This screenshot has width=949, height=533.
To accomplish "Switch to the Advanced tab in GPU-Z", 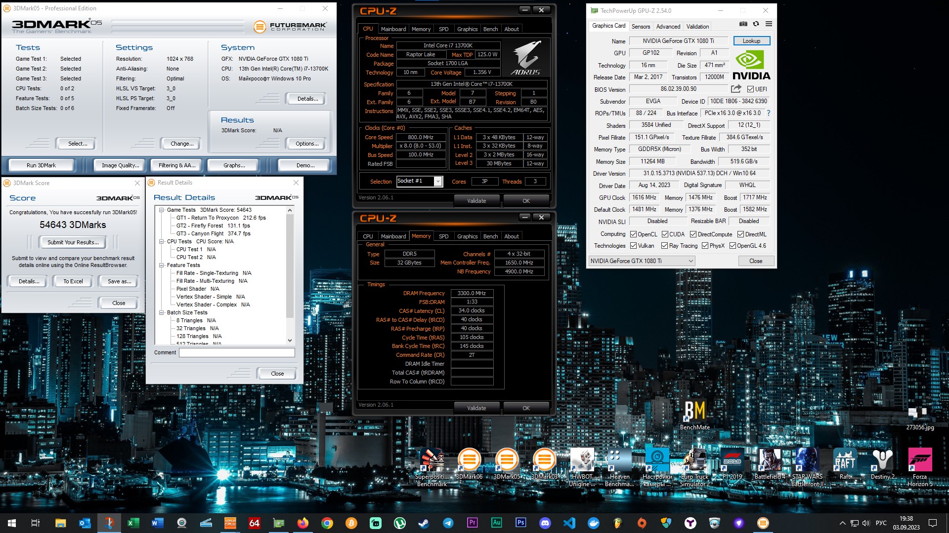I will (668, 27).
